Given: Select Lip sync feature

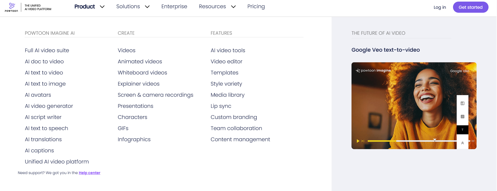Looking at the screenshot, I should [x=221, y=106].
